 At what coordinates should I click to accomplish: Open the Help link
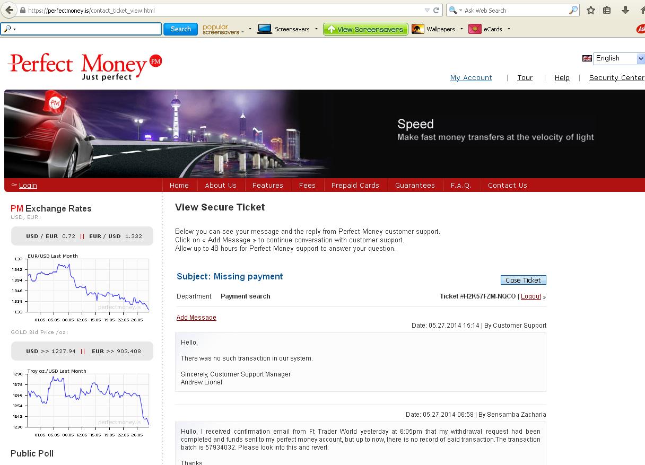point(562,77)
